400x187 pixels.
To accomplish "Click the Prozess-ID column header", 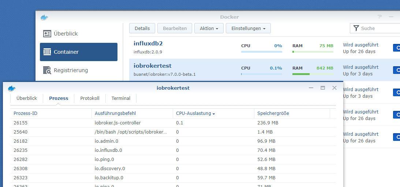I will 51,113.
